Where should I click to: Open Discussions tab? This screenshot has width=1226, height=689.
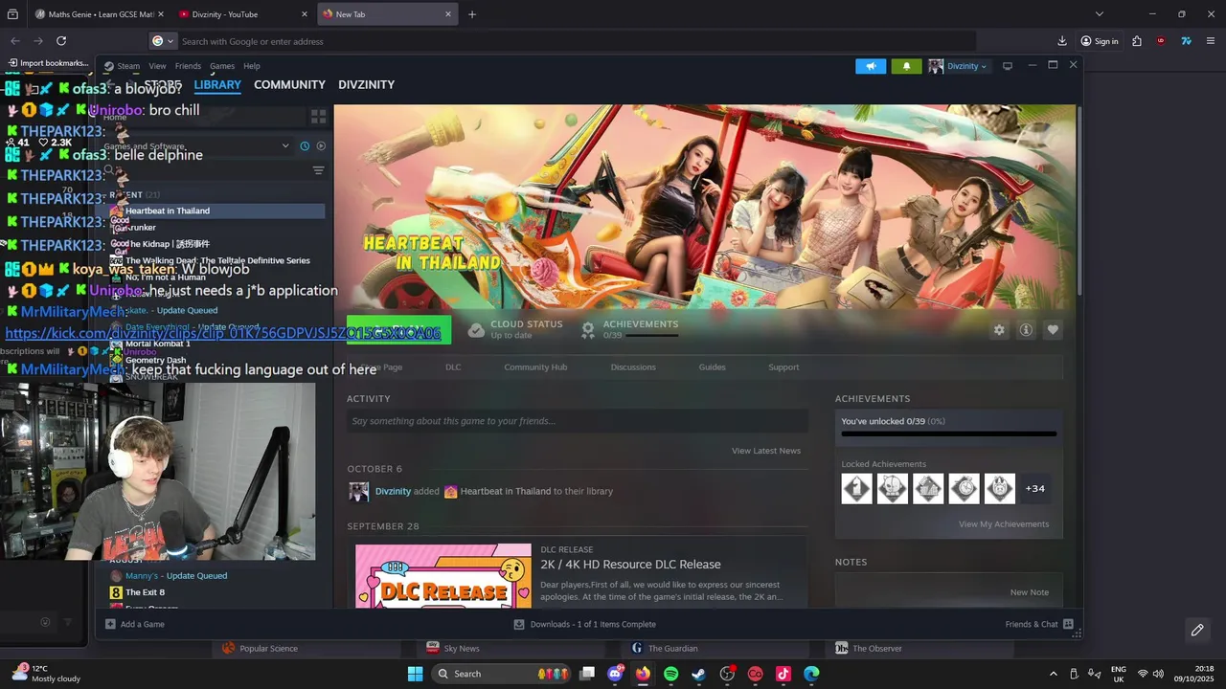[x=633, y=367]
